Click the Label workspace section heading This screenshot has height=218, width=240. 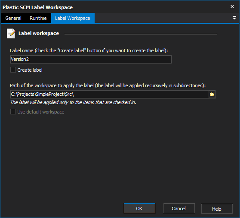pyautogui.click(x=39, y=33)
